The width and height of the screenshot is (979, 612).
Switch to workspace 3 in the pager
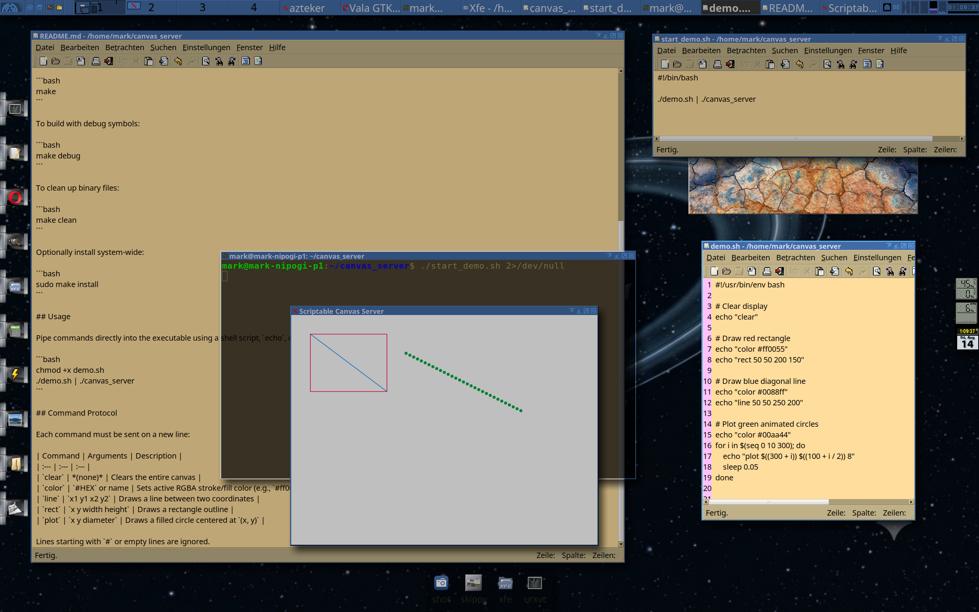(x=202, y=7)
